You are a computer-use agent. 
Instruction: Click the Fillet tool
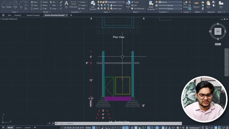pyautogui.click(x=53, y=5)
